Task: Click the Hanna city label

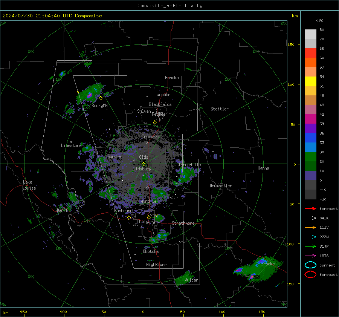Action: pyautogui.click(x=263, y=168)
